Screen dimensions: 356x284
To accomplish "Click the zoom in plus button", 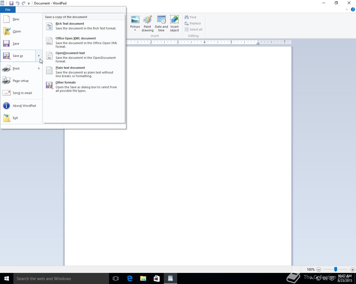I will (x=352, y=269).
